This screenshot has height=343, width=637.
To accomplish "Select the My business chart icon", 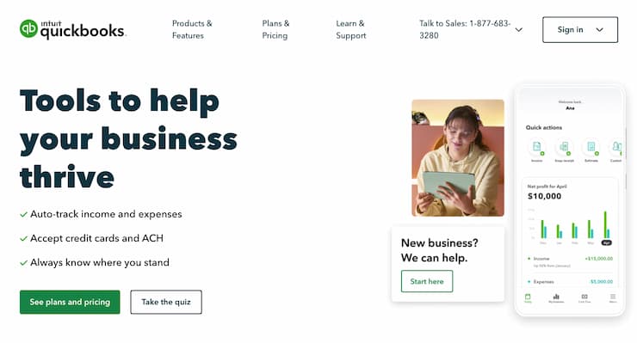I will [556, 298].
